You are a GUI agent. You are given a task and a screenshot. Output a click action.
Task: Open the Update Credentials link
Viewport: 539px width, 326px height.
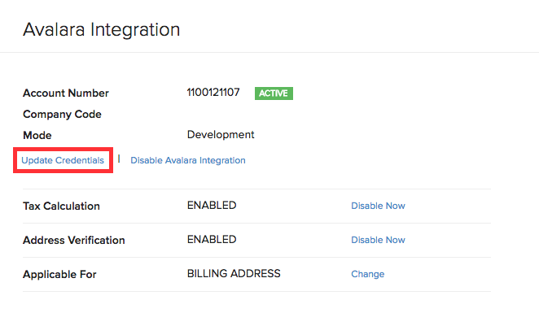pos(63,160)
